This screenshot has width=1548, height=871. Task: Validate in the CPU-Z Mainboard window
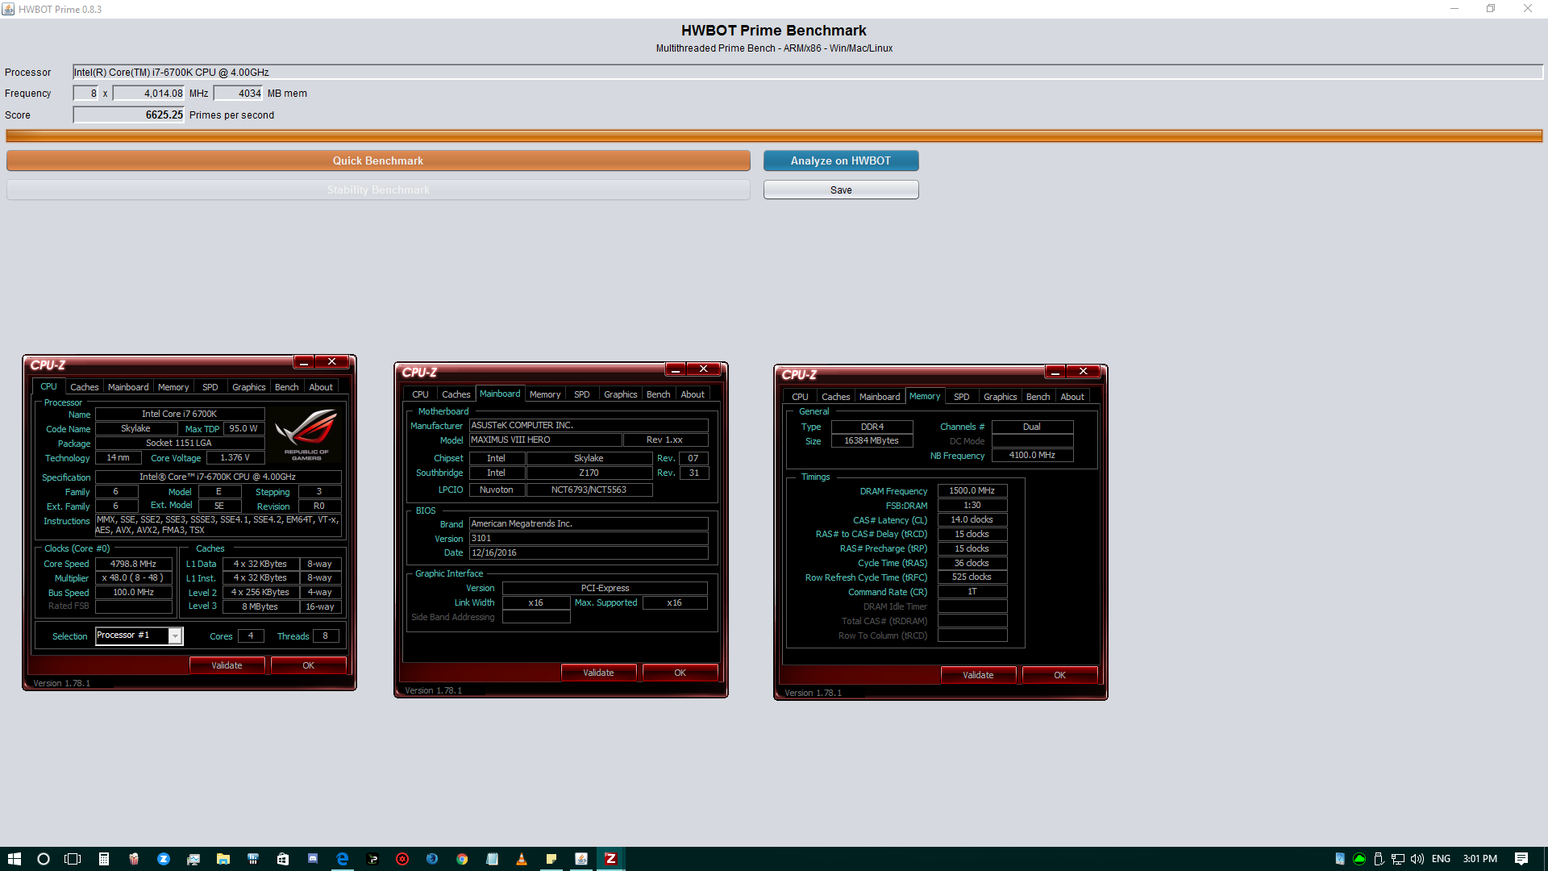point(598,673)
